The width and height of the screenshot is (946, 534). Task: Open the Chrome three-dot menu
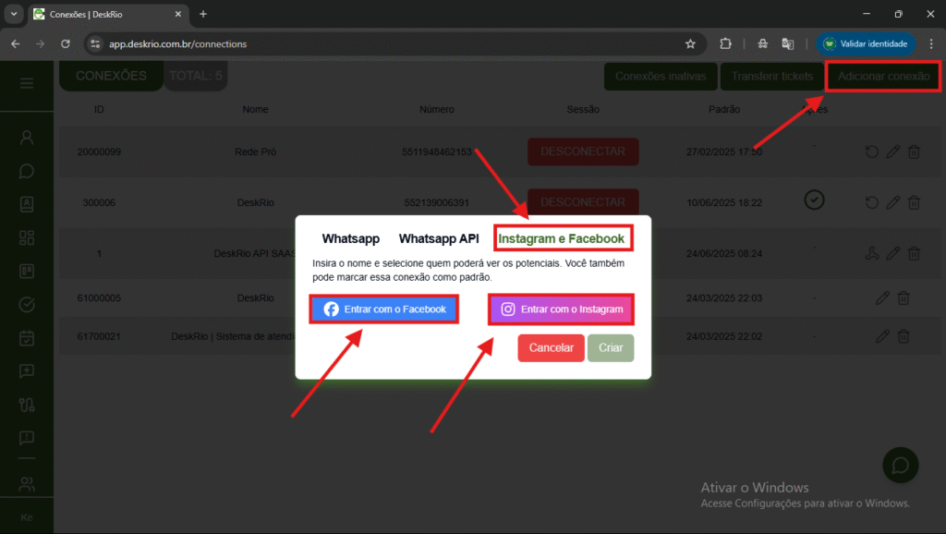(931, 43)
